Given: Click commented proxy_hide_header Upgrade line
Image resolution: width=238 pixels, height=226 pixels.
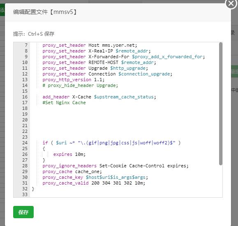Looking at the screenshot, I should click(80, 85).
